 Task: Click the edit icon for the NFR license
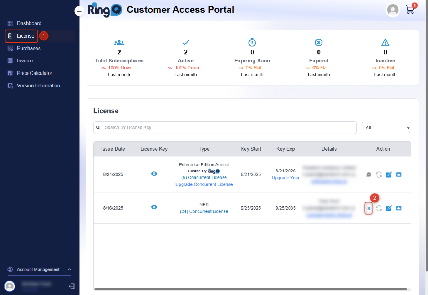click(x=388, y=208)
